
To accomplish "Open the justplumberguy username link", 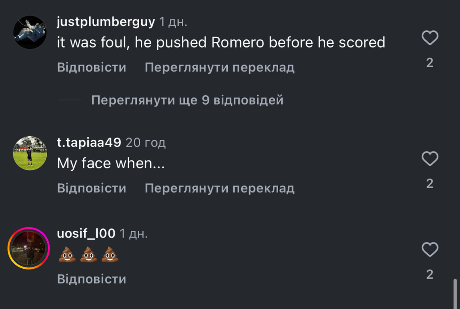I will 106,22.
